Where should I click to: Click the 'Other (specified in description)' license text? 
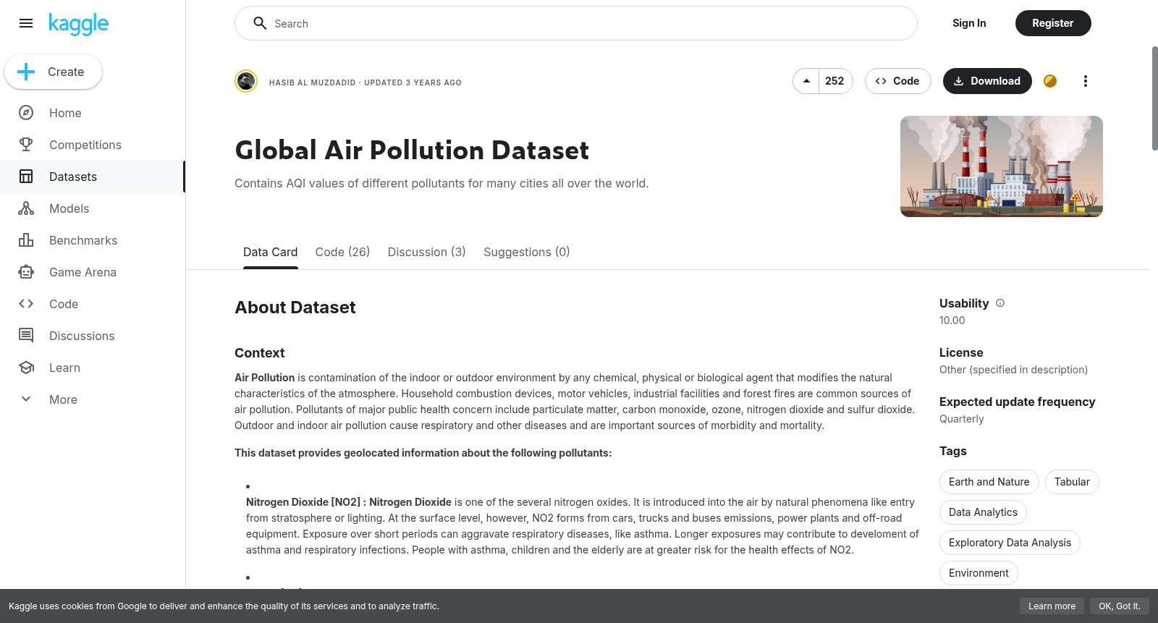(x=1013, y=370)
